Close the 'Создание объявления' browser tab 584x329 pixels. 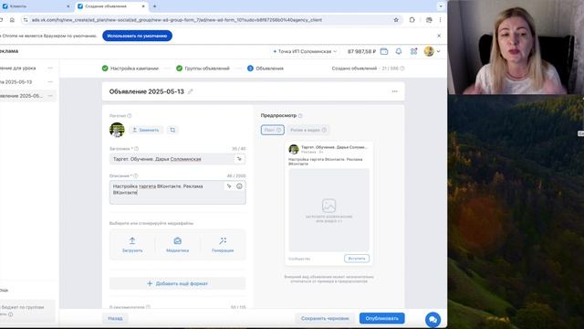(143, 6)
